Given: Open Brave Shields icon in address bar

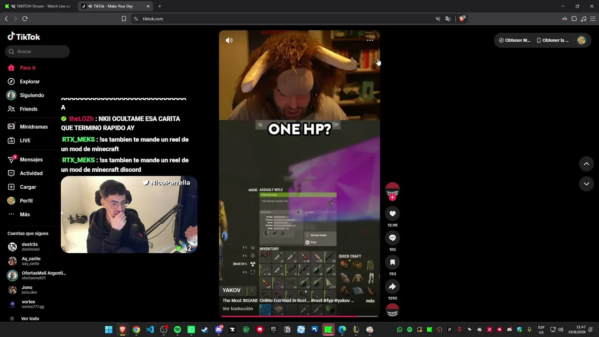Looking at the screenshot, I should point(462,19).
